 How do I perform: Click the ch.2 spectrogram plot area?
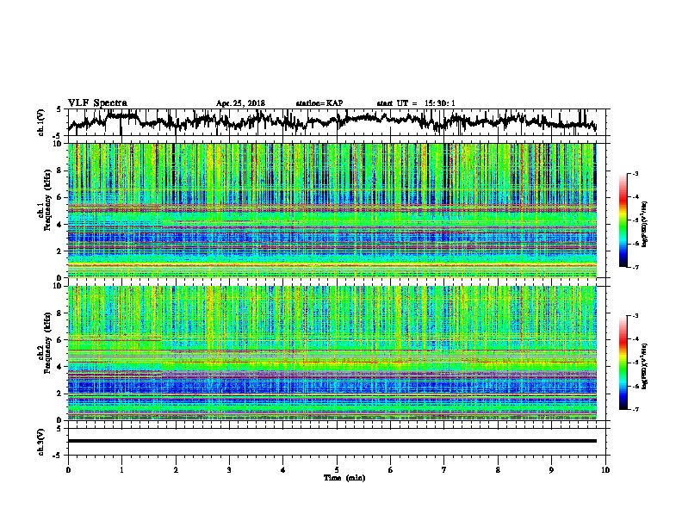tap(332, 353)
